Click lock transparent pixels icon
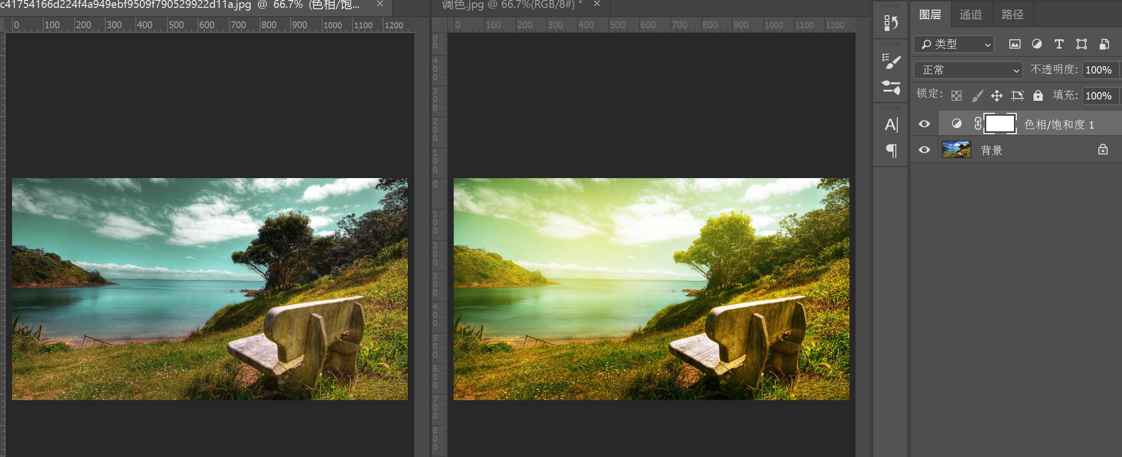Screen dimensions: 1122x457 pyautogui.click(x=956, y=96)
